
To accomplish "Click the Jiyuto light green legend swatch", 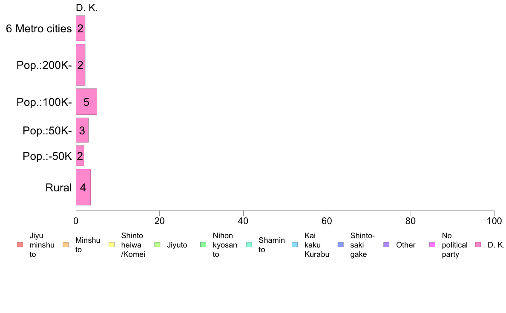I will click(x=158, y=245).
